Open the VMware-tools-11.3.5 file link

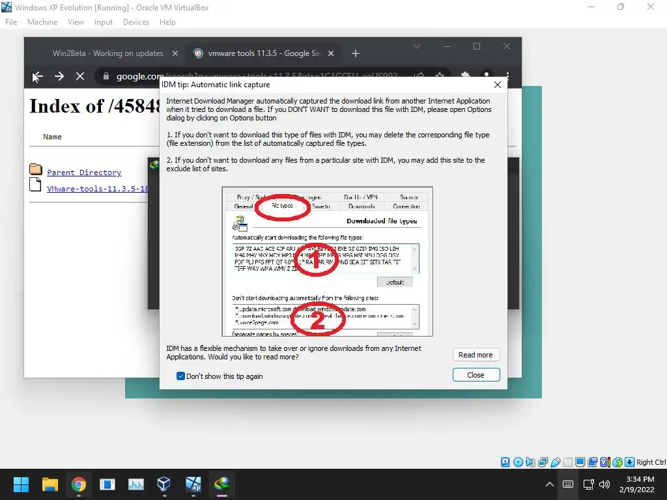(x=98, y=188)
